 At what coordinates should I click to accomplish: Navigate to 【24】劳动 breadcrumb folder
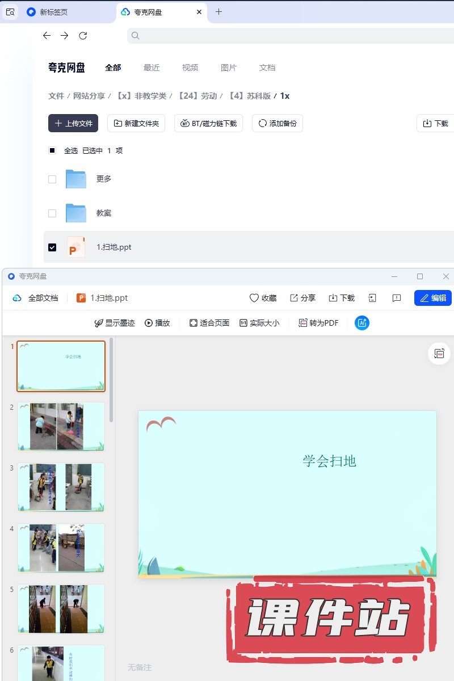click(x=197, y=96)
